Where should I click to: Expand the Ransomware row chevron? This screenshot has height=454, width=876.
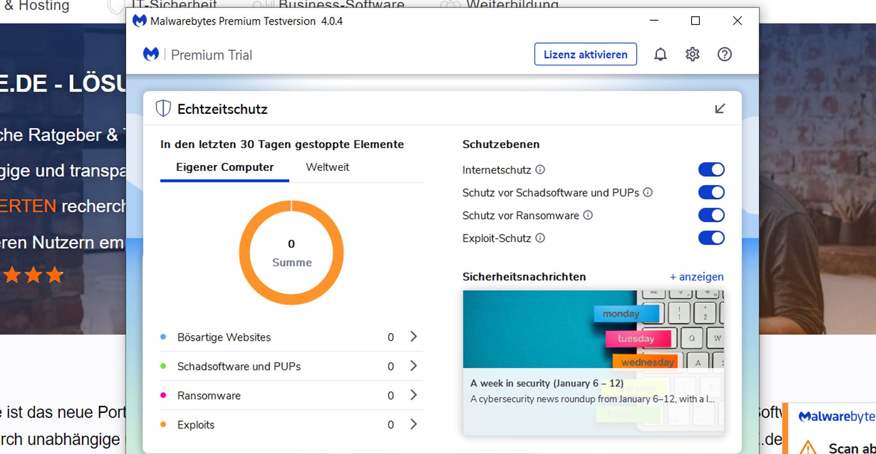(413, 395)
